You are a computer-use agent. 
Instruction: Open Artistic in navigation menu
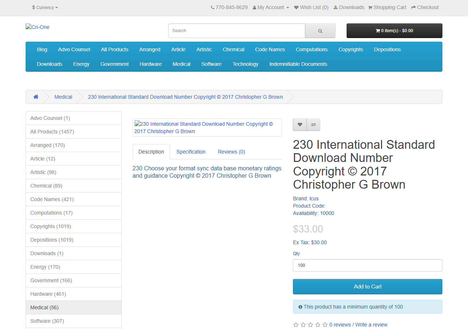204,49
